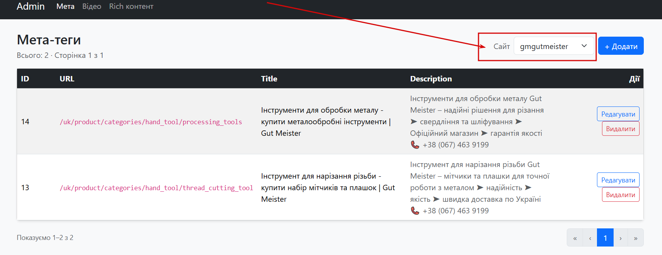
Task: Delete meta tag row 13
Action: click(620, 195)
